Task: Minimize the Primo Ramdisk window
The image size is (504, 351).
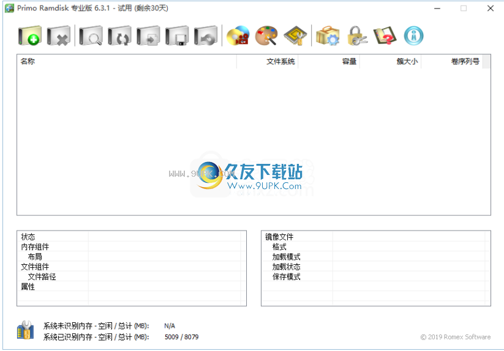Action: point(437,9)
